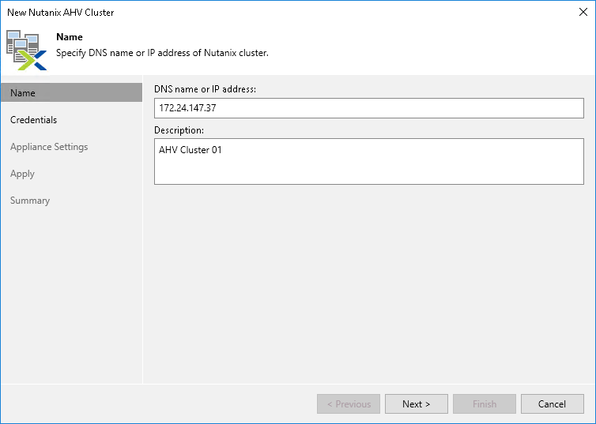
Task: Click the Previous button
Action: click(349, 404)
